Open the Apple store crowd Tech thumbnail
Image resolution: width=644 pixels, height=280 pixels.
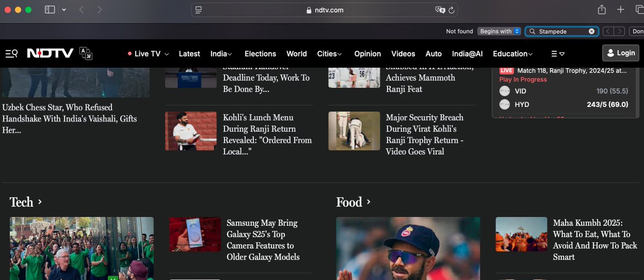(82, 248)
